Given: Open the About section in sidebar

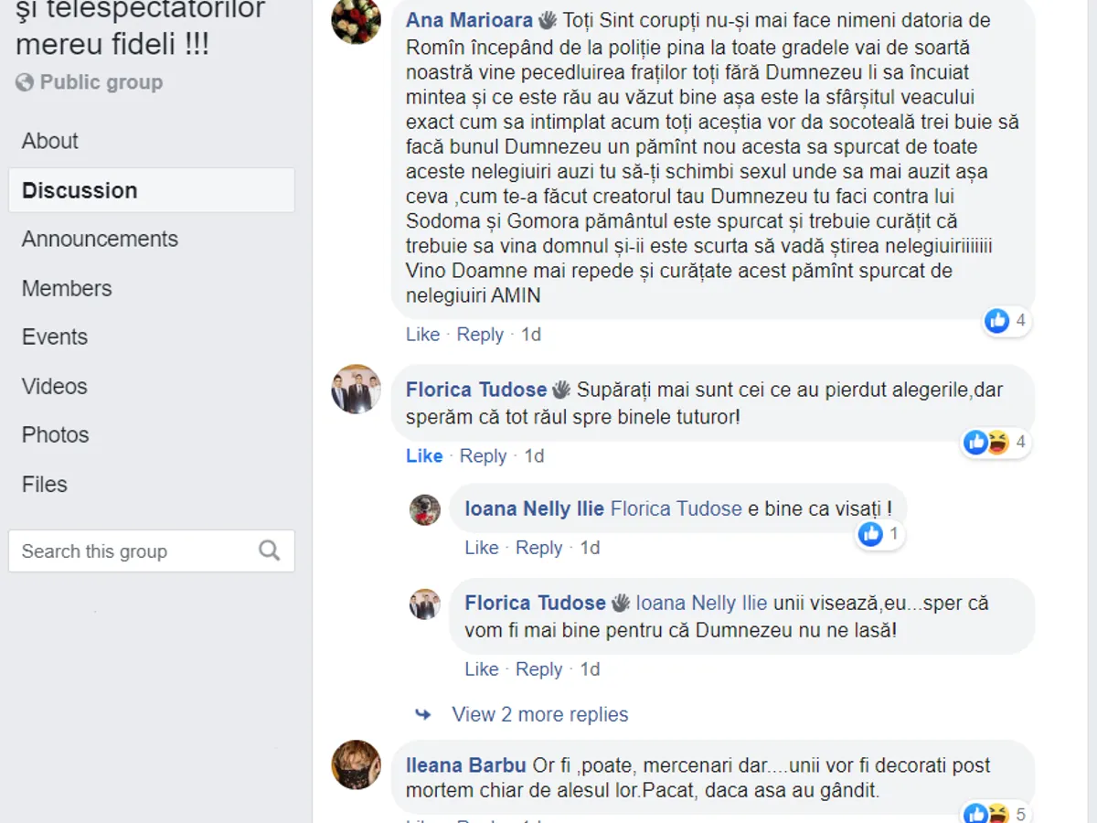Looking at the screenshot, I should pyautogui.click(x=50, y=141).
